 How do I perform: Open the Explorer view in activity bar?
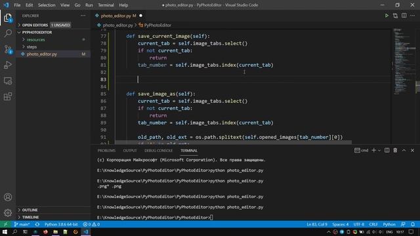[x=8, y=18]
